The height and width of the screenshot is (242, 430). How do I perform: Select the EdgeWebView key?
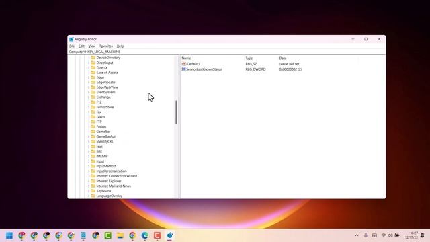click(x=107, y=87)
